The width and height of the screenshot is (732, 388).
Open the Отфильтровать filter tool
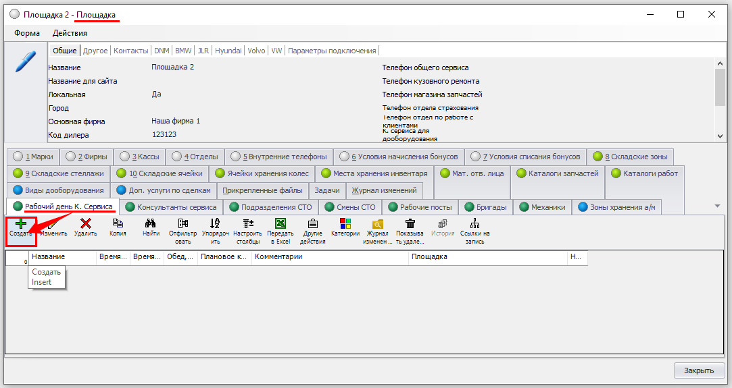[182, 224]
